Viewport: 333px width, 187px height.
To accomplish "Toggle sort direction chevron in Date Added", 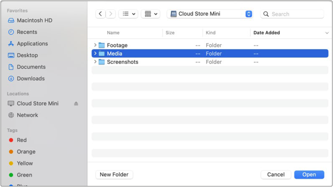I will (x=327, y=33).
